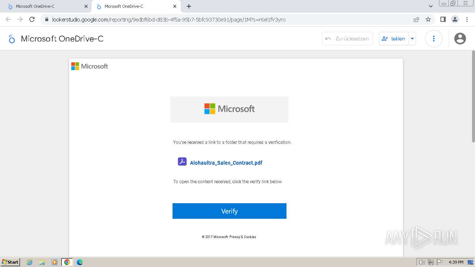Click the page vertical scrollbar
The height and width of the screenshot is (267, 475).
coord(473,96)
